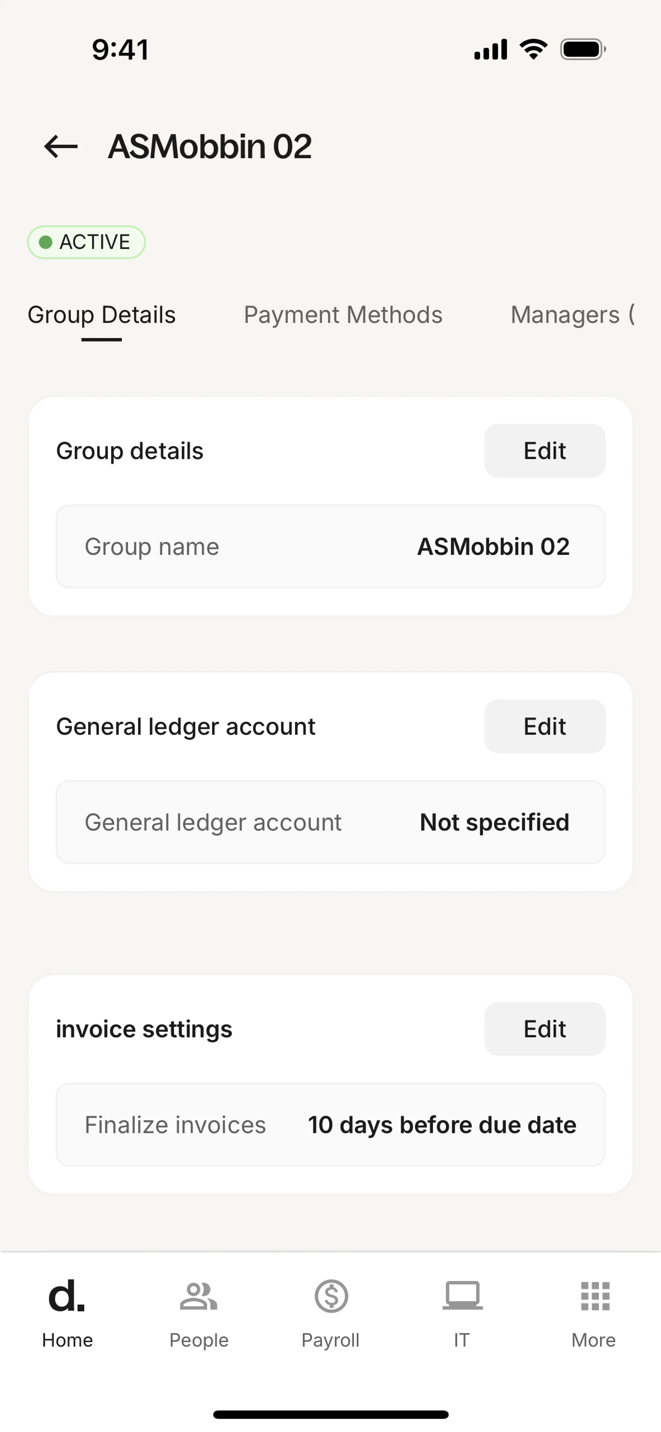The image size is (661, 1432).
Task: Switch to the Managers tab
Action: 572,314
